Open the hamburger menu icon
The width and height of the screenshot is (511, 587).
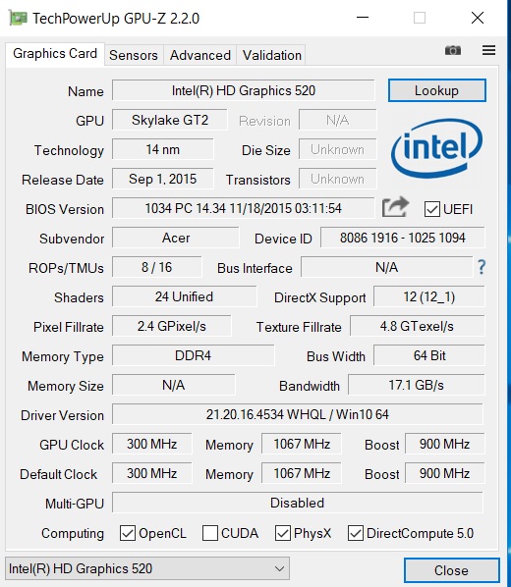click(x=488, y=50)
